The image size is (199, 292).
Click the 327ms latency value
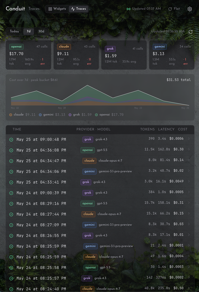161,277
